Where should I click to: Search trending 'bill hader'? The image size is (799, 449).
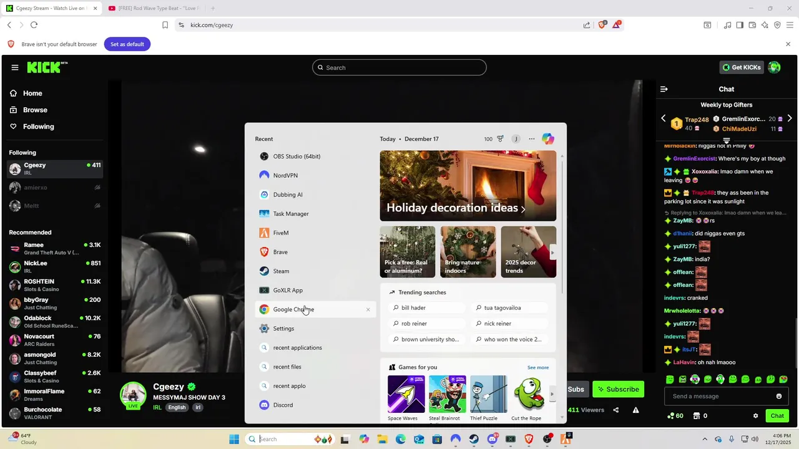point(428,308)
